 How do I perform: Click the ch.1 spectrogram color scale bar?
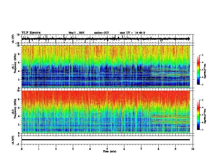198,70
